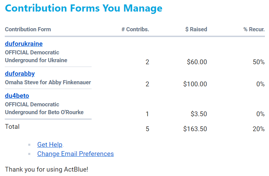Click the Total row label
Viewport: 269px width, 176px height.
click(12, 127)
